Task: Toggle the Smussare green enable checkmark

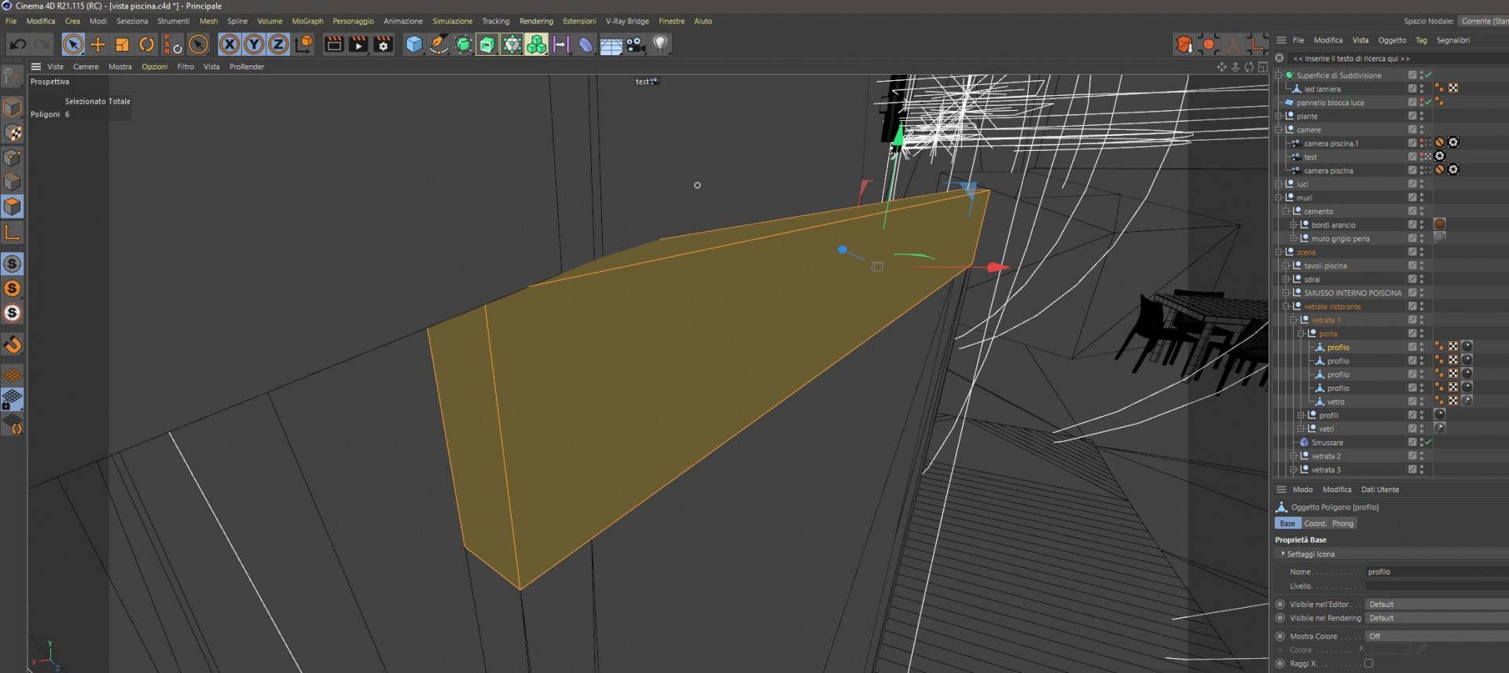Action: coord(1428,443)
